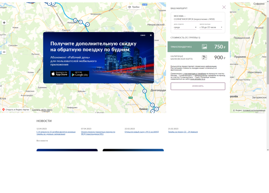
Task: Click the bank card payment icon
Action: coord(204,57)
